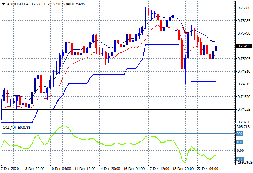Viewport: 253px width, 173px height.
Task: Click the 0.74320 price scale value
Action: tap(244, 97)
